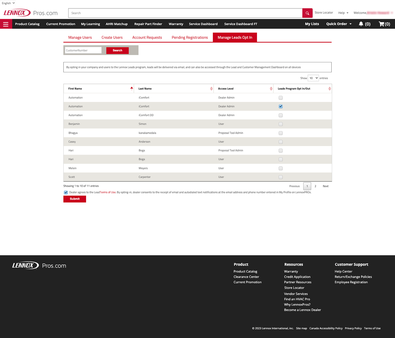395x338 pixels.
Task: Open Warranty in the nav bar
Action: pos(176,24)
